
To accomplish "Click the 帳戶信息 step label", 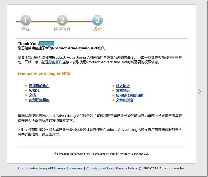I will point(62,29).
